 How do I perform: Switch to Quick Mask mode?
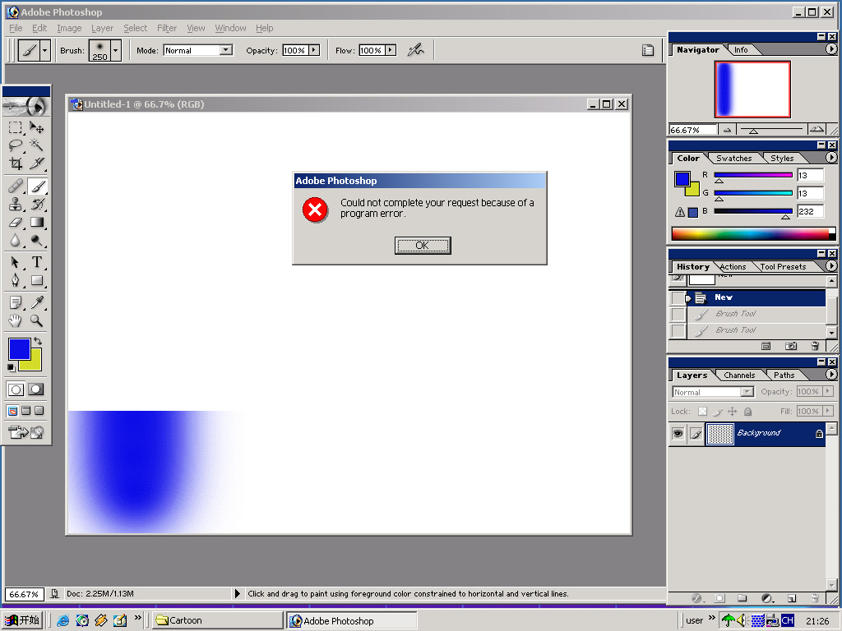(x=36, y=389)
